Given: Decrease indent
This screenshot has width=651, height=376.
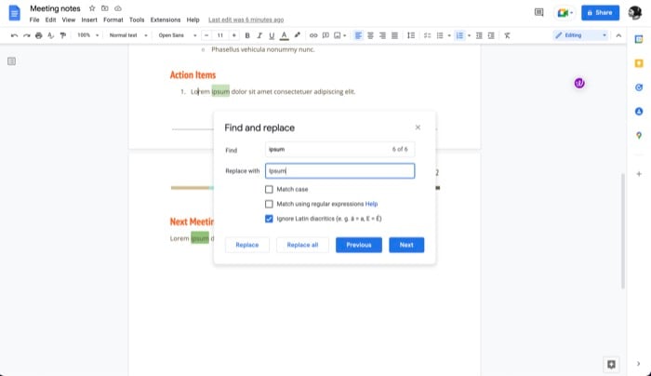Looking at the screenshot, I should coord(479,35).
